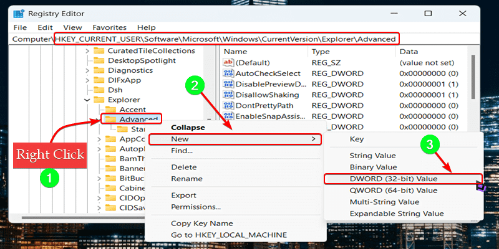The width and height of the screenshot is (499, 249).
Task: Click the DisallowShaking DWORD icon
Action: pyautogui.click(x=228, y=95)
